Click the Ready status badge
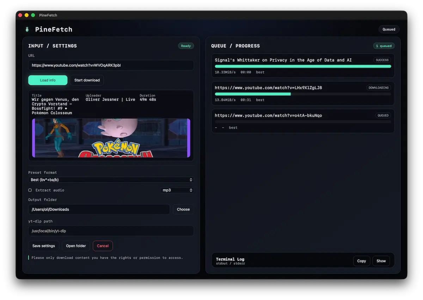 point(186,45)
